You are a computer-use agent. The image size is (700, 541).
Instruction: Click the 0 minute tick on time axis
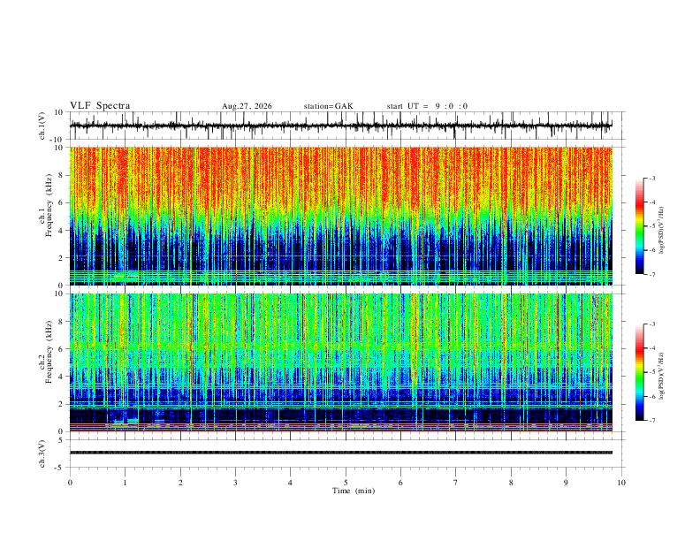click(x=70, y=483)
